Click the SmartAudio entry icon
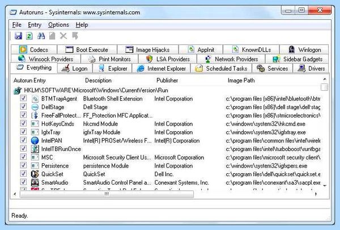The height and width of the screenshot is (230, 340). click(x=35, y=183)
